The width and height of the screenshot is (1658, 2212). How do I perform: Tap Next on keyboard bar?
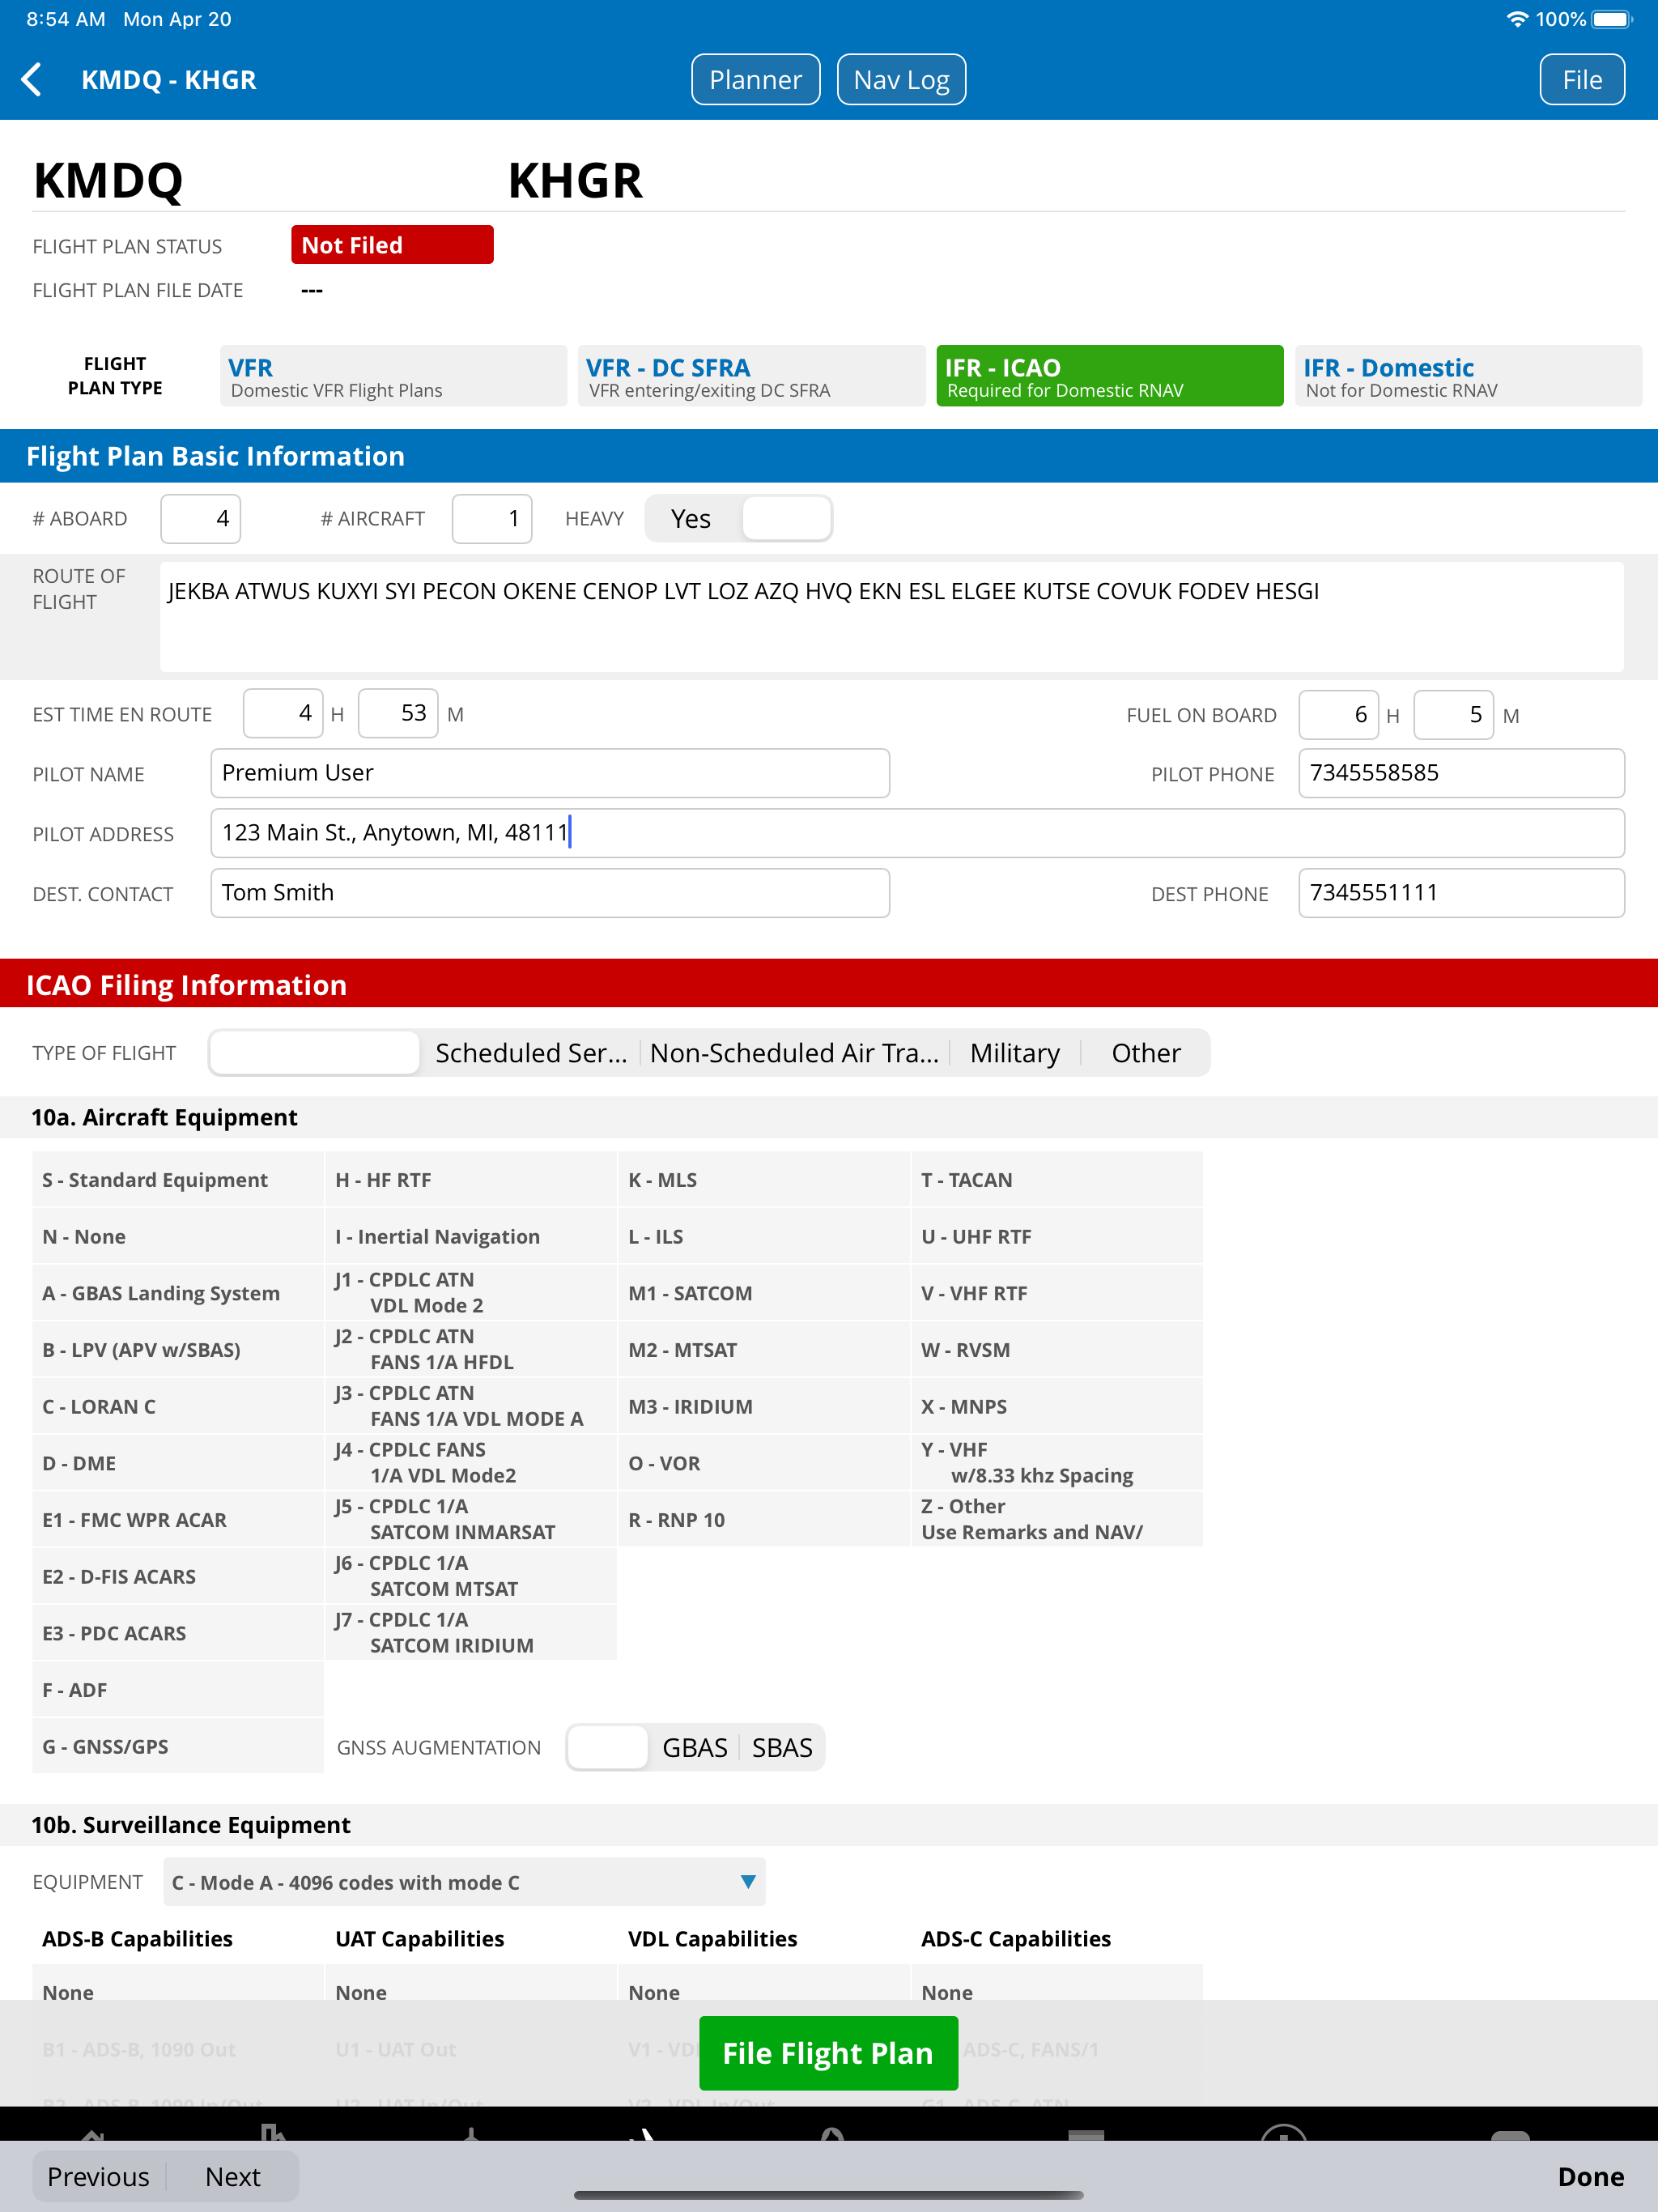tap(232, 2176)
